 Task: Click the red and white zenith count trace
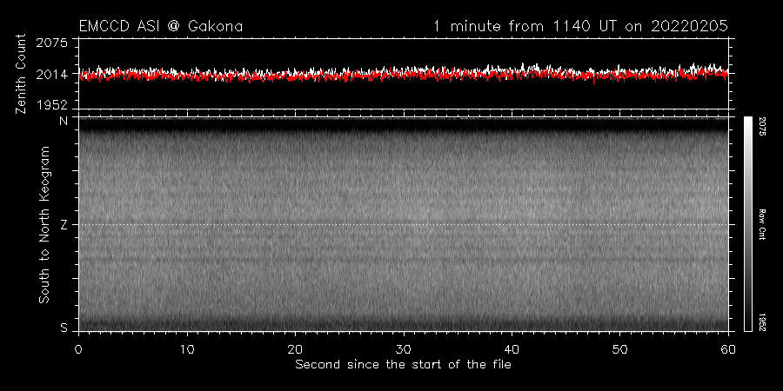[x=404, y=73]
